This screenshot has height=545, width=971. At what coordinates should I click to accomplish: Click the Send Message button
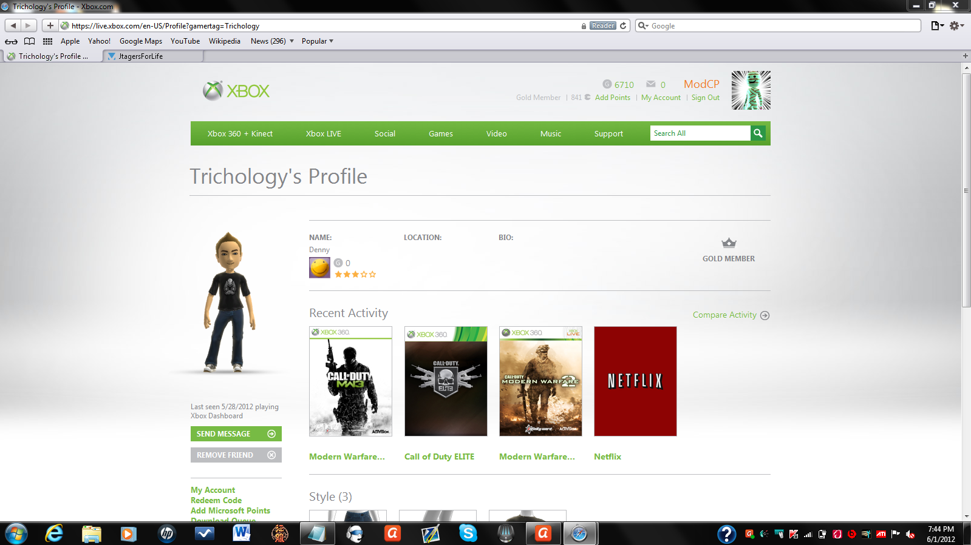click(x=236, y=434)
